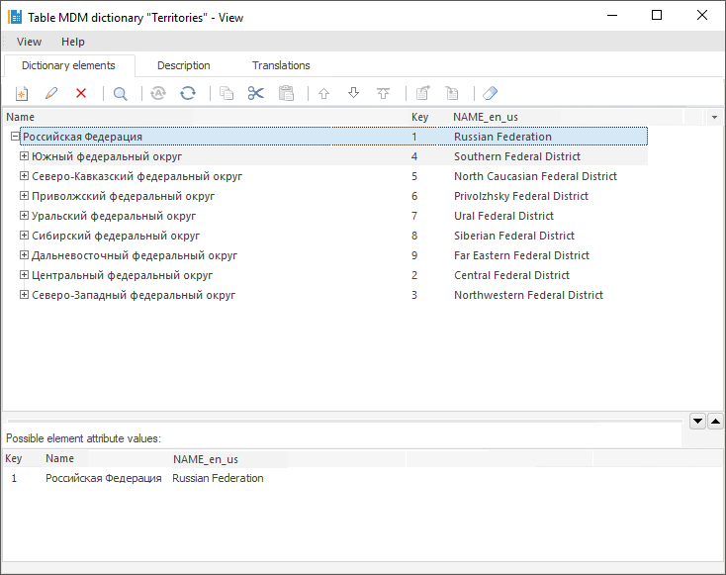Expand the Сибирский федеральный округ node

pyautogui.click(x=25, y=236)
